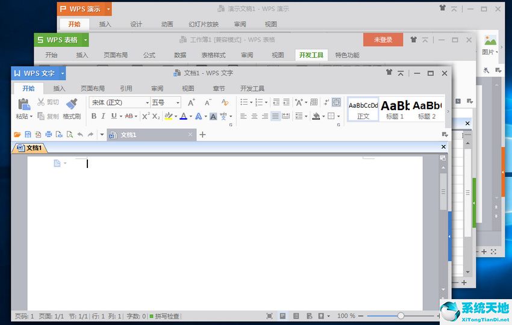512x325 pixels.
Task: Open the 章节 ribbon tab
Action: click(219, 88)
